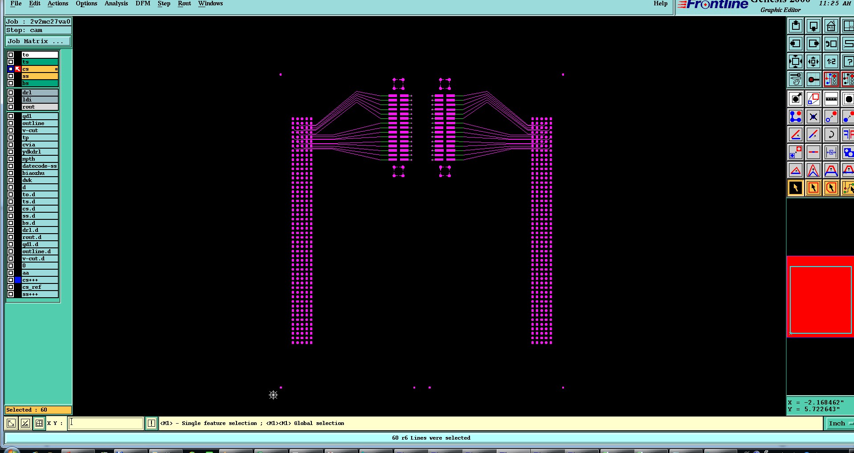
Task: Select the black arrow select tool
Action: point(796,188)
